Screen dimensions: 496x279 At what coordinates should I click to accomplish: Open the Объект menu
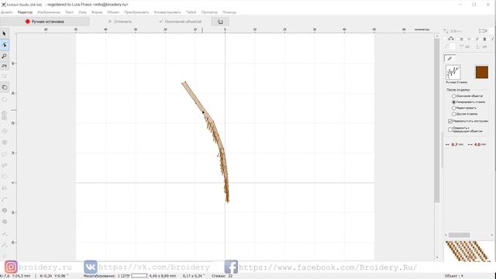pyautogui.click(x=113, y=12)
